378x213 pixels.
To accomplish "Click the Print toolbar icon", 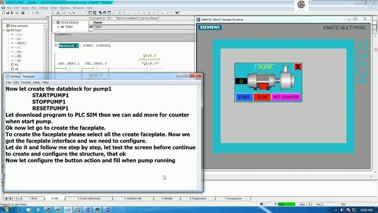I will click(x=22, y=13).
